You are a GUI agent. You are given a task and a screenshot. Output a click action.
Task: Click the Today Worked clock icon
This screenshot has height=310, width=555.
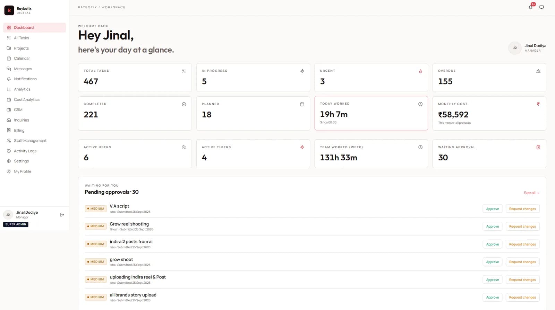tap(420, 104)
